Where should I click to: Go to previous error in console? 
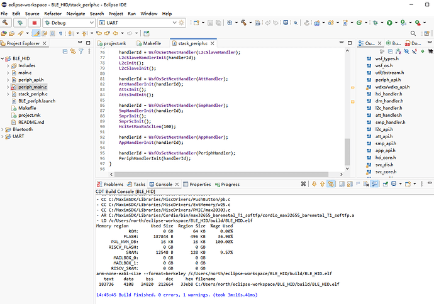click(323, 184)
